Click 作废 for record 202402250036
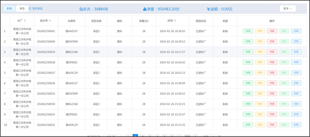310x137 pixels. tap(272, 83)
